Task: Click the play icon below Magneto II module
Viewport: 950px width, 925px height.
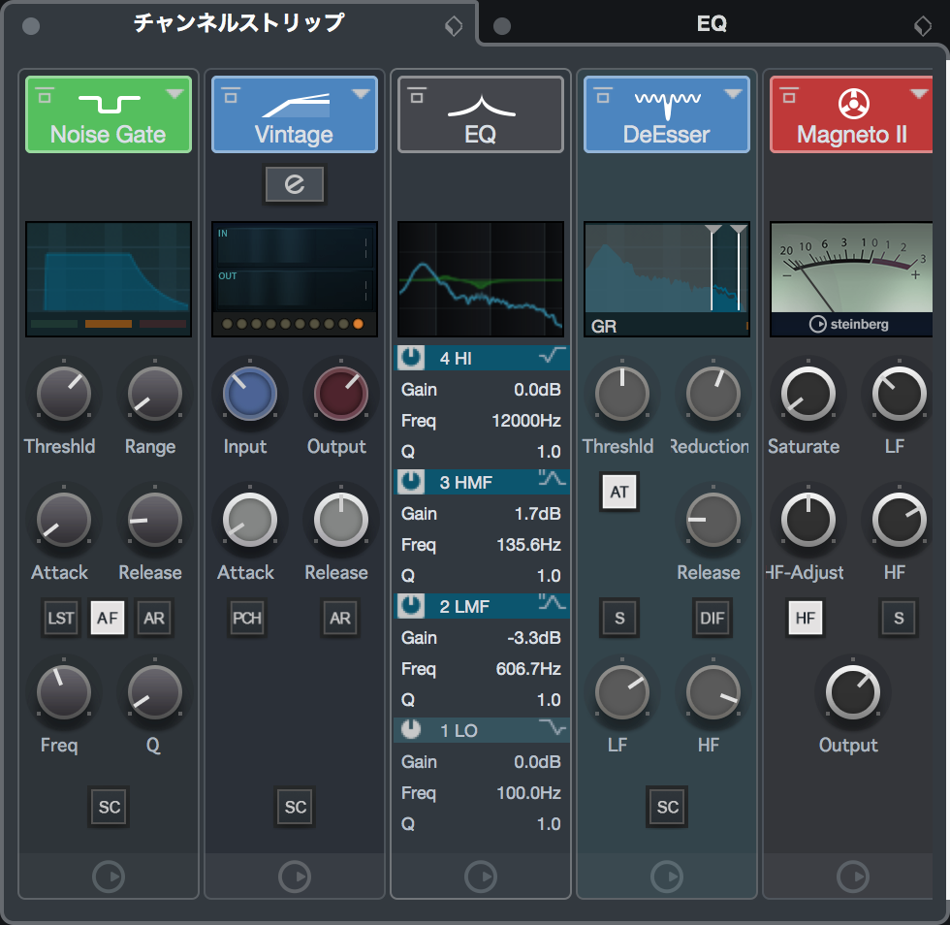Action: pyautogui.click(x=853, y=877)
